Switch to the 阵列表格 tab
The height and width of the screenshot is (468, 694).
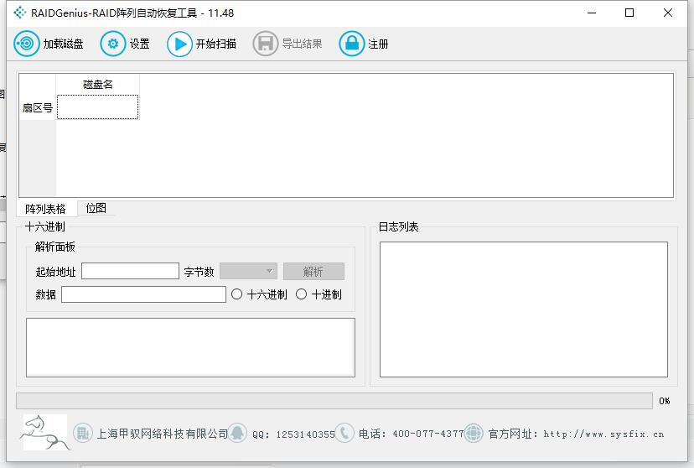point(45,209)
